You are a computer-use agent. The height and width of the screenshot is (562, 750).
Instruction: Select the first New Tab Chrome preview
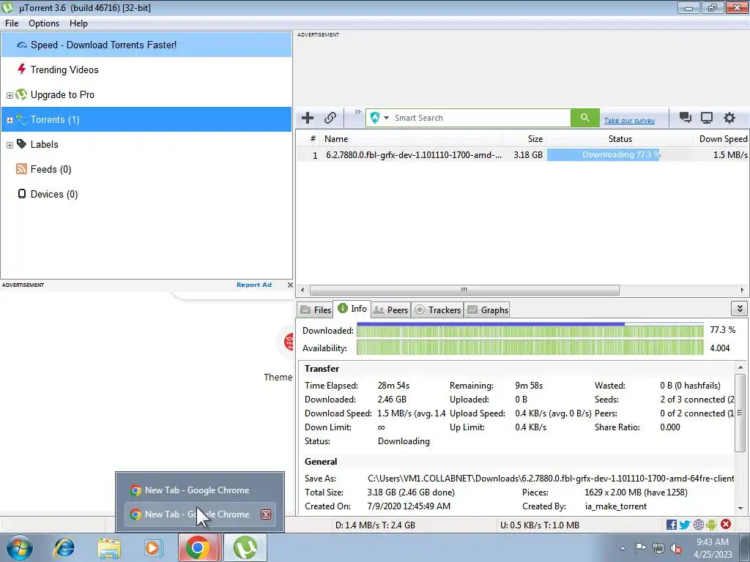point(200,490)
